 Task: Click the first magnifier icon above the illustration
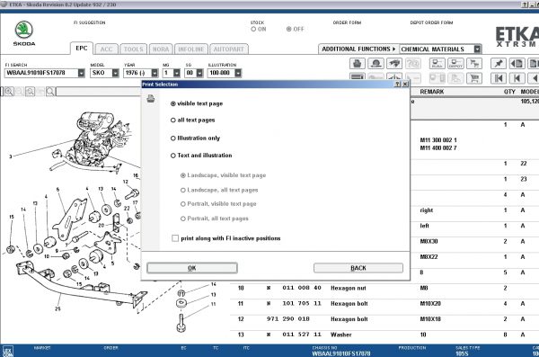click(x=9, y=91)
